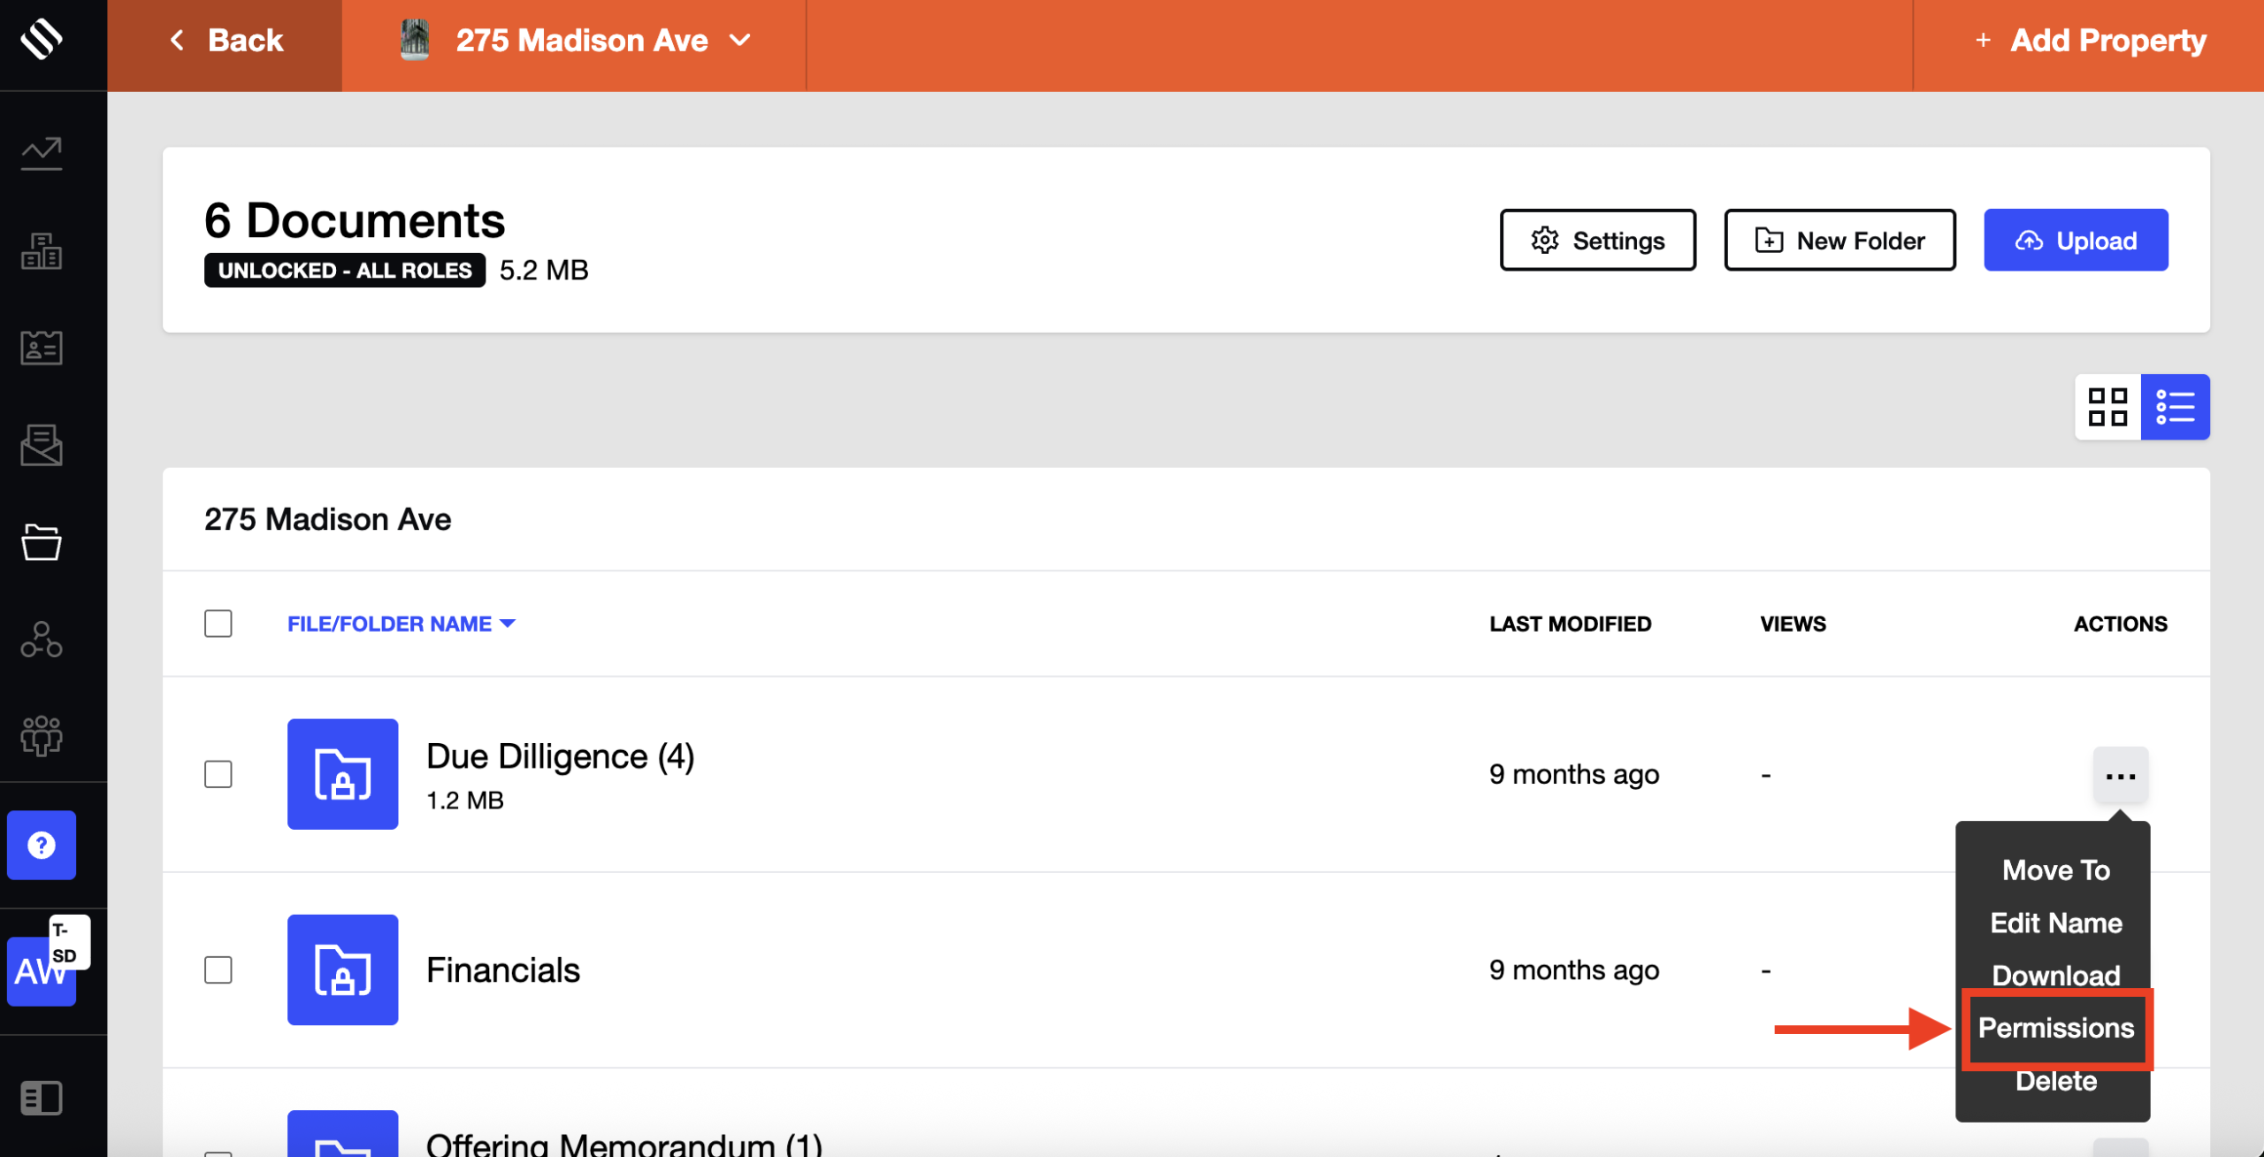Select Permissions from the context menu
The image size is (2264, 1157).
click(2055, 1028)
